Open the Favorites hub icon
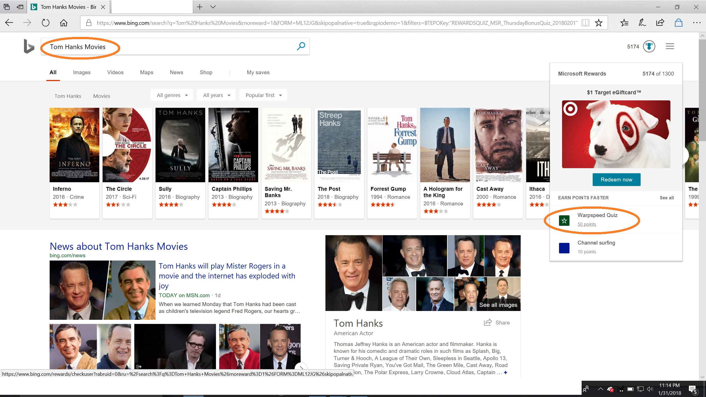Viewport: 706px width, 397px height. click(x=624, y=23)
